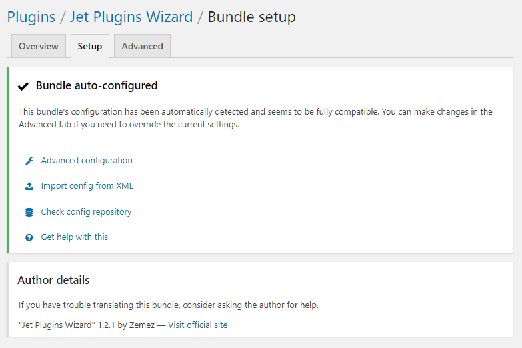The width and height of the screenshot is (522, 348).
Task: Switch to the Overview tab
Action: [x=39, y=46]
